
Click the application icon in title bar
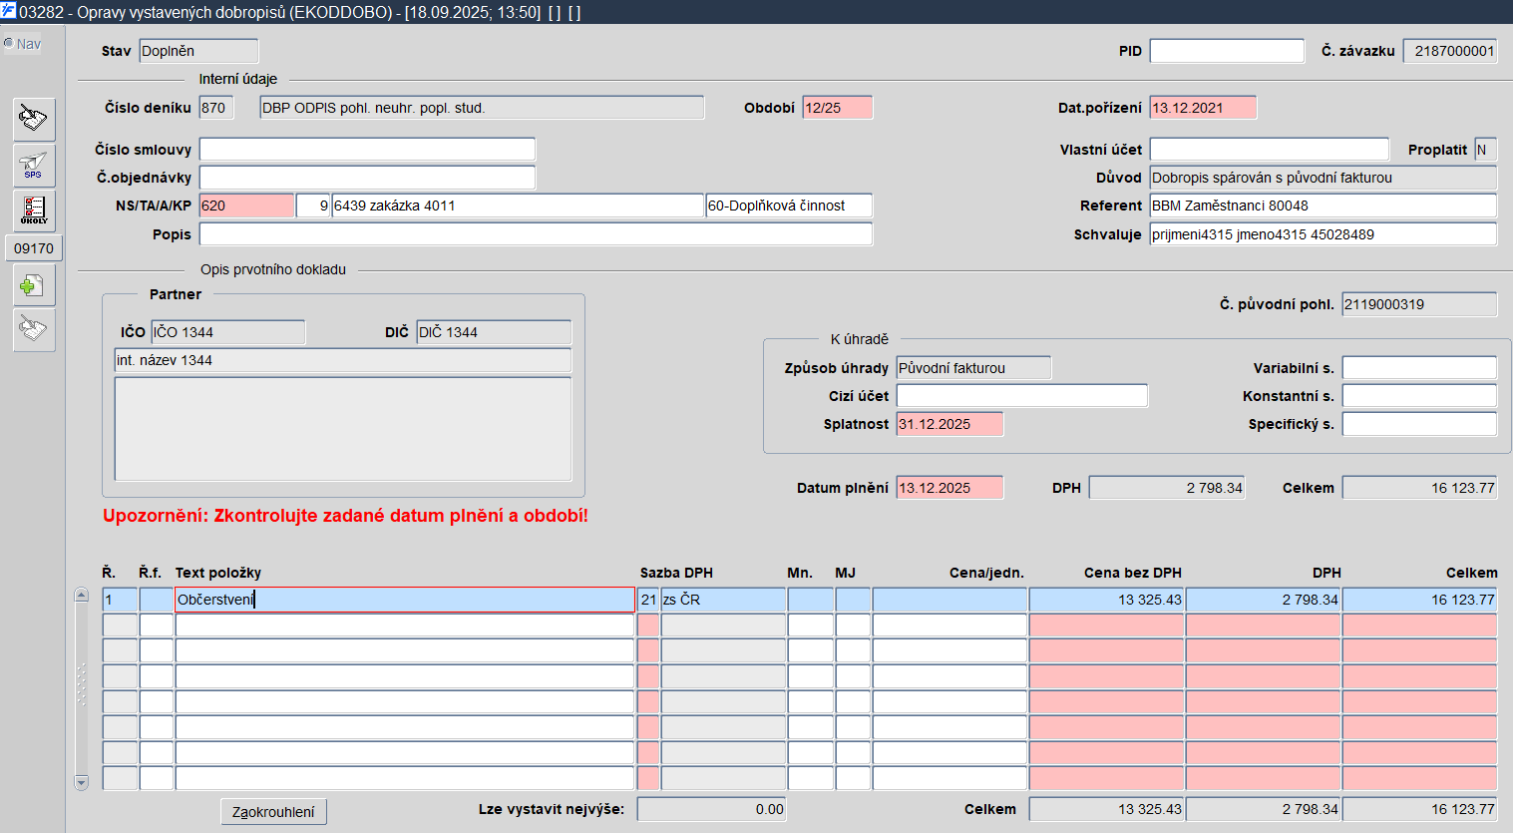click(x=9, y=12)
